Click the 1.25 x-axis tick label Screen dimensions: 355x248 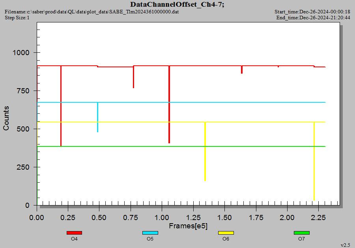click(x=193, y=218)
